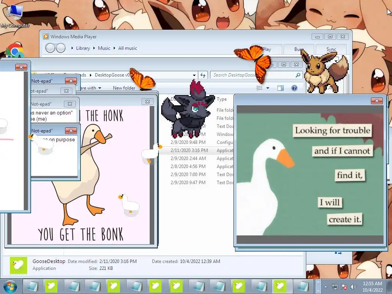The width and height of the screenshot is (392, 294).
Task: Select the row dated 2/11/2020 3:16 PM
Action: click(197, 150)
